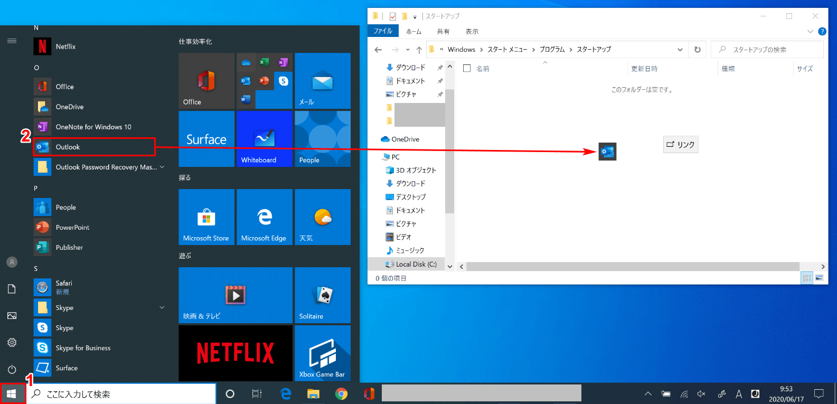Expand the Skype folder in app list
This screenshot has height=404, width=837.
click(162, 307)
